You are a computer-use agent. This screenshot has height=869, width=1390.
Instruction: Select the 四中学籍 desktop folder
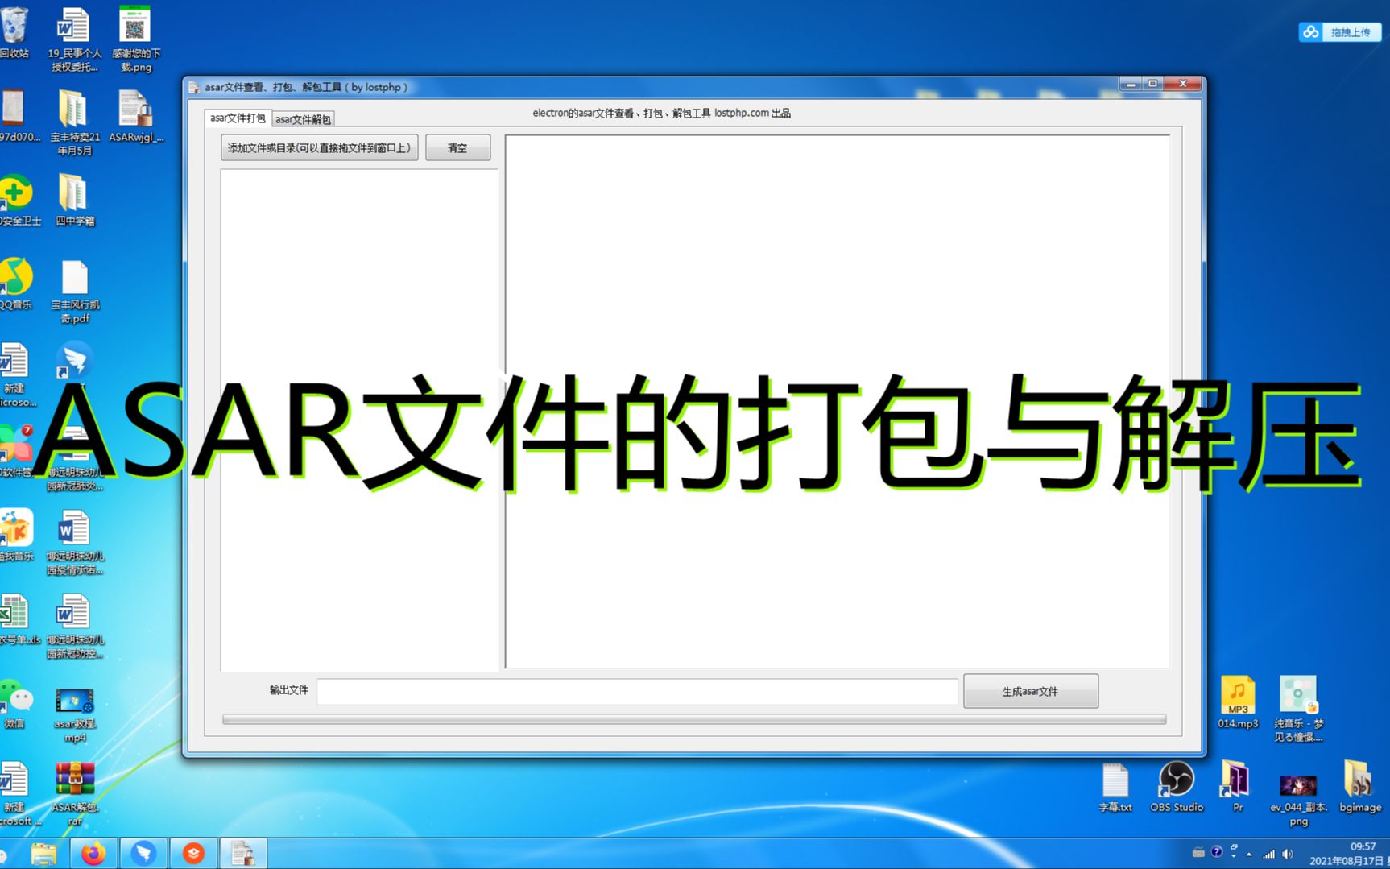(74, 200)
